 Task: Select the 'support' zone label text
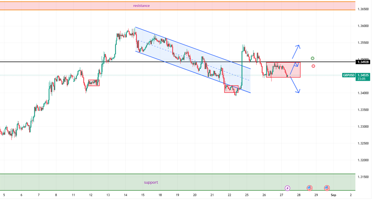[x=151, y=182]
